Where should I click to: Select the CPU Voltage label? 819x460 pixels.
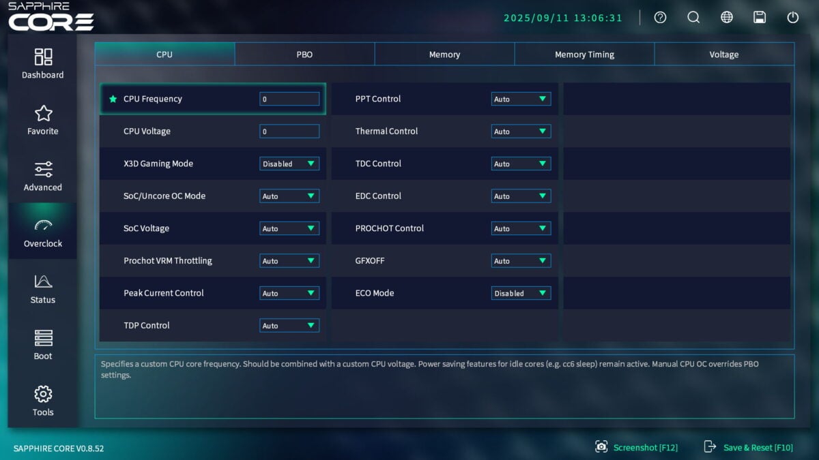147,131
